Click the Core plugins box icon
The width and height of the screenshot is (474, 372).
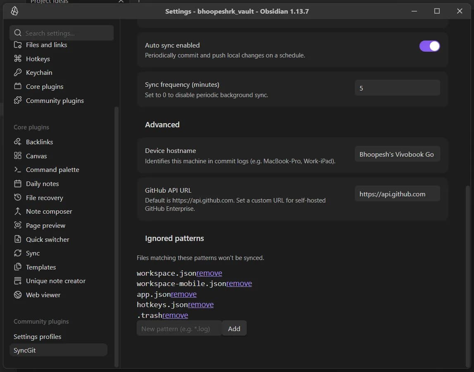click(x=18, y=86)
